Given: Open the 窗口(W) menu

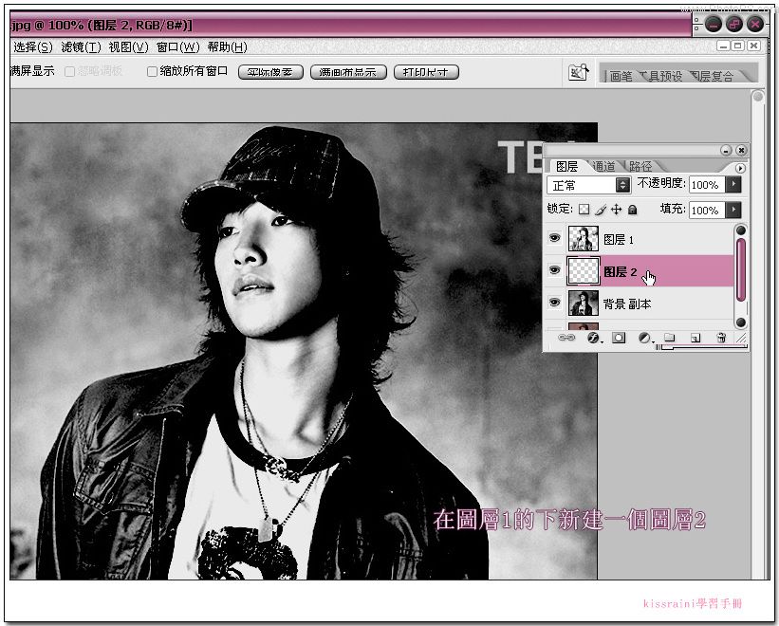Looking at the screenshot, I should pos(177,47).
